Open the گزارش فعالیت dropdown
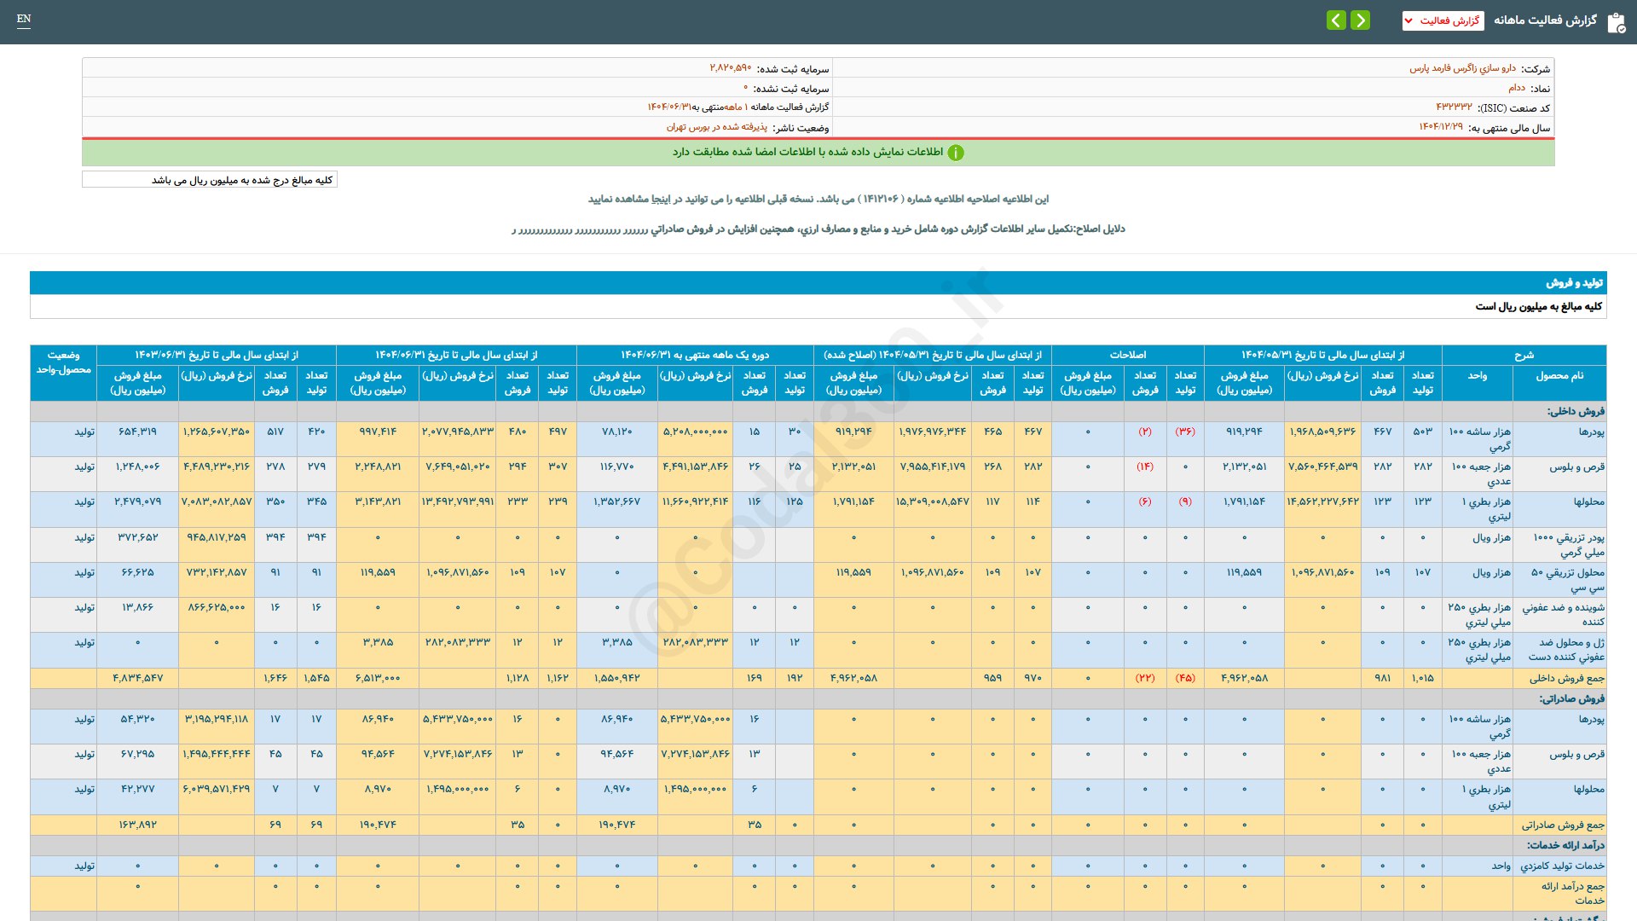Screen dimensions: 1637x921 pos(1448,20)
